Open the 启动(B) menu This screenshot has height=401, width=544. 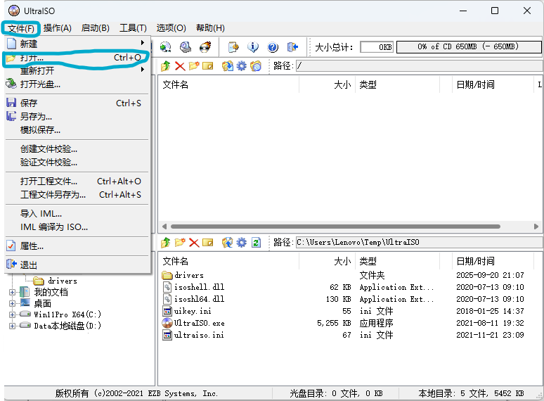click(x=95, y=27)
